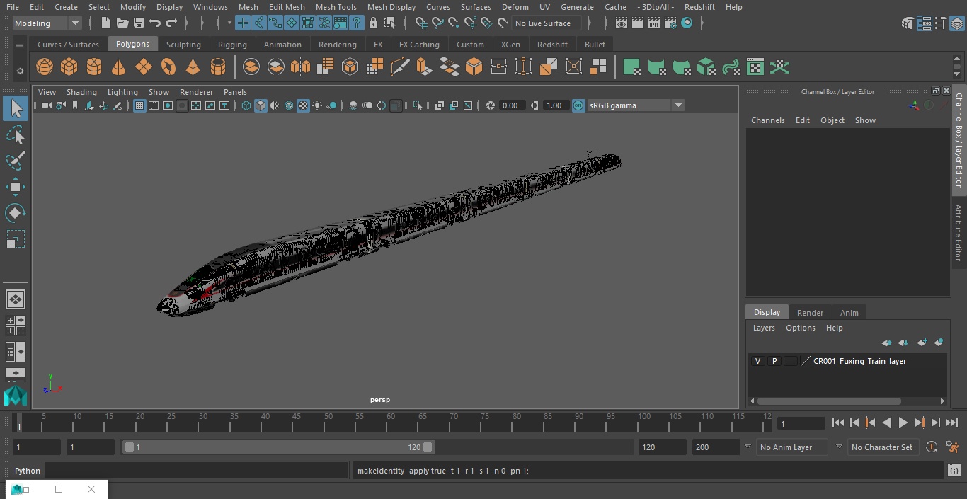Image resolution: width=967 pixels, height=499 pixels.
Task: Toggle wireframe cube display in viewport toolbar
Action: (246, 105)
